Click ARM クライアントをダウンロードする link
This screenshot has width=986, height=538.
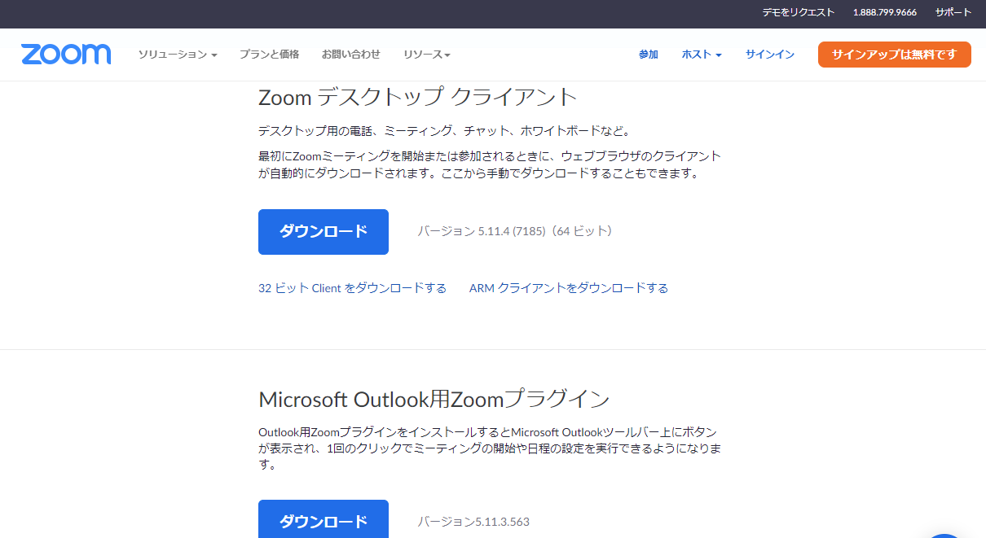(x=568, y=288)
